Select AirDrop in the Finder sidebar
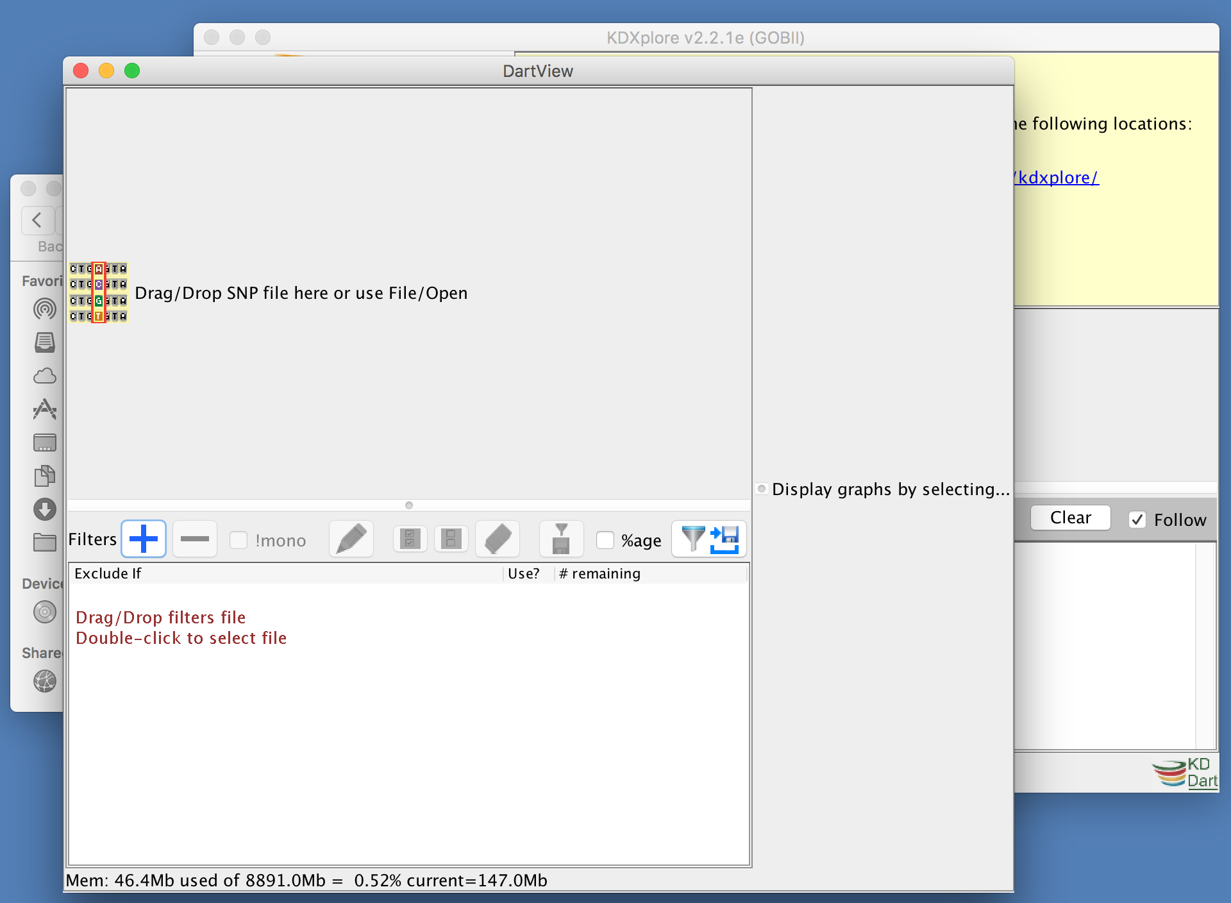 point(45,309)
